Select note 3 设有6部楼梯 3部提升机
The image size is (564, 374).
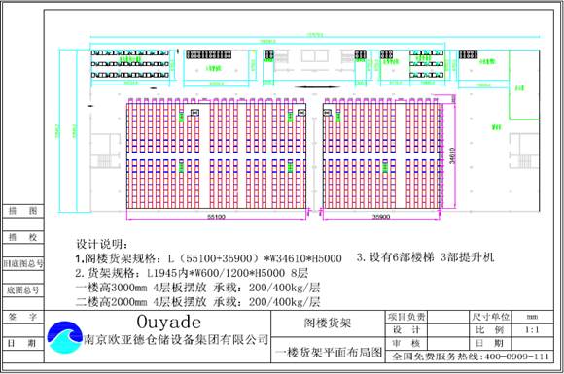tap(425, 257)
